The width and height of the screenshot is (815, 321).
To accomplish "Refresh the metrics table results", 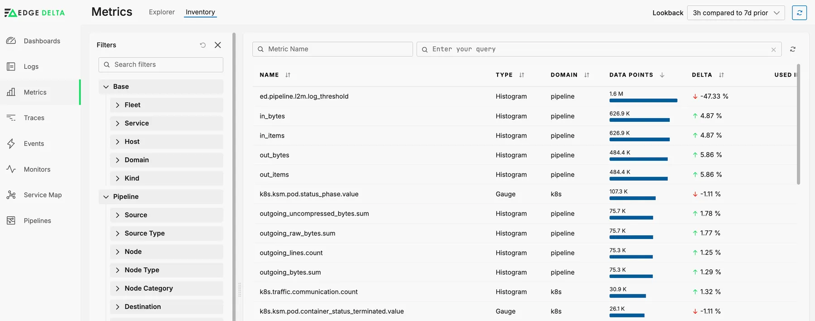I will pyautogui.click(x=793, y=49).
